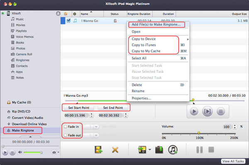
Task: Click play in the sidebar mini player
Action: click(5, 153)
